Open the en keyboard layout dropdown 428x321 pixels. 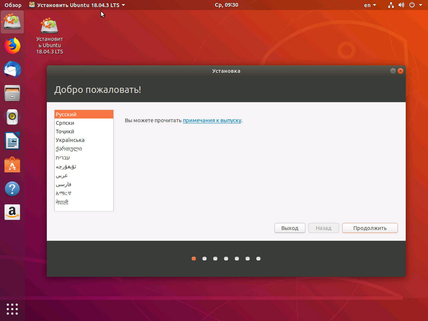[x=370, y=5]
